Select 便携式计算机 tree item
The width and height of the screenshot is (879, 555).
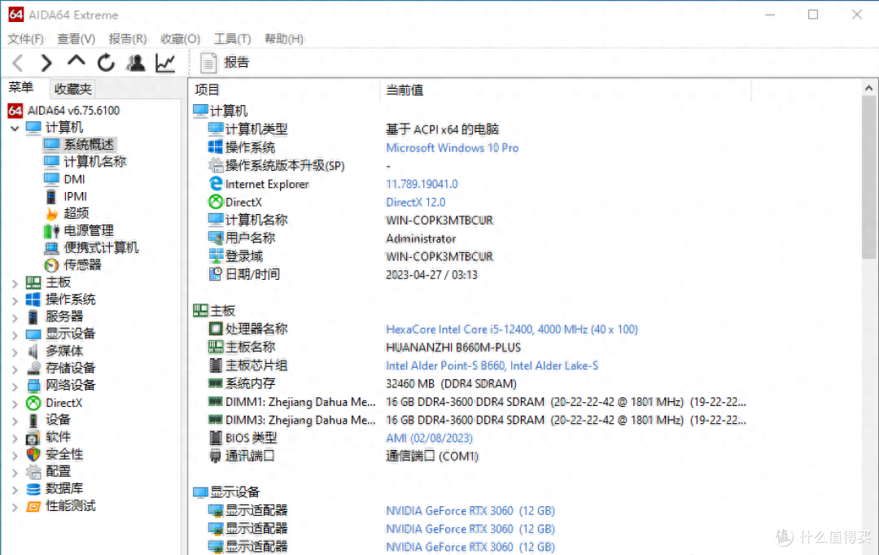[101, 247]
